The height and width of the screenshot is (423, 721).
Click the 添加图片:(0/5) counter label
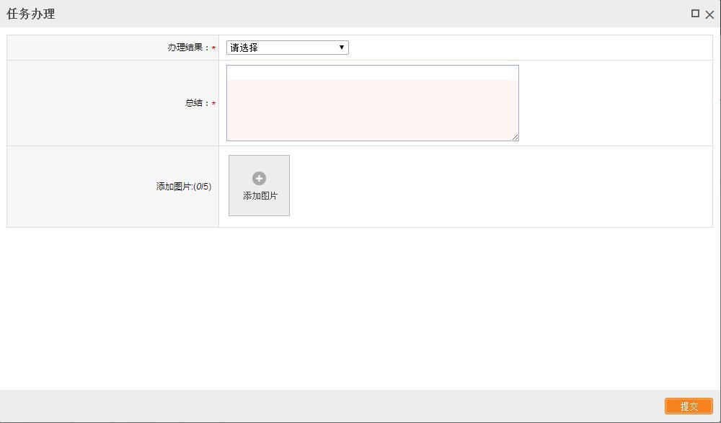pos(183,187)
